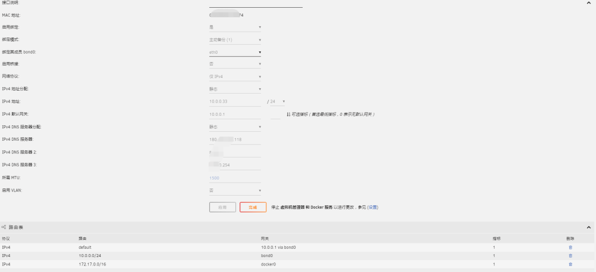Click the orange 完成 button
Viewport: 596px width, 272px height.
(253, 208)
